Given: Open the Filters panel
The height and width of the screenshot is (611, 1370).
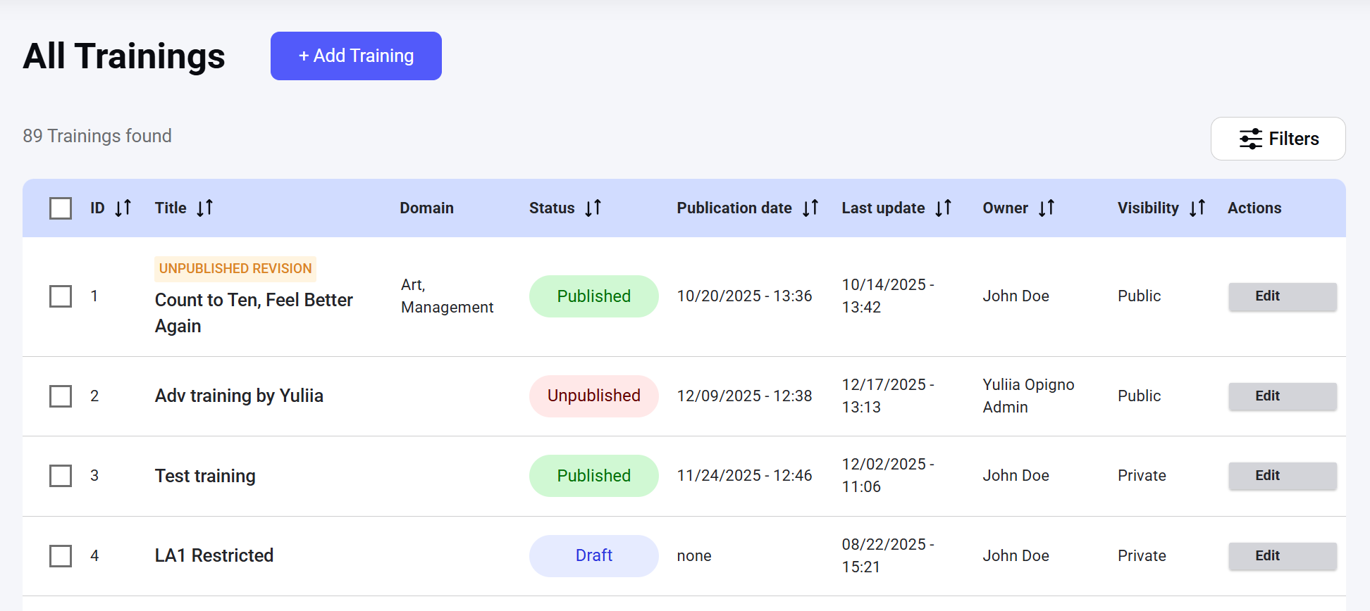Looking at the screenshot, I should (1278, 139).
